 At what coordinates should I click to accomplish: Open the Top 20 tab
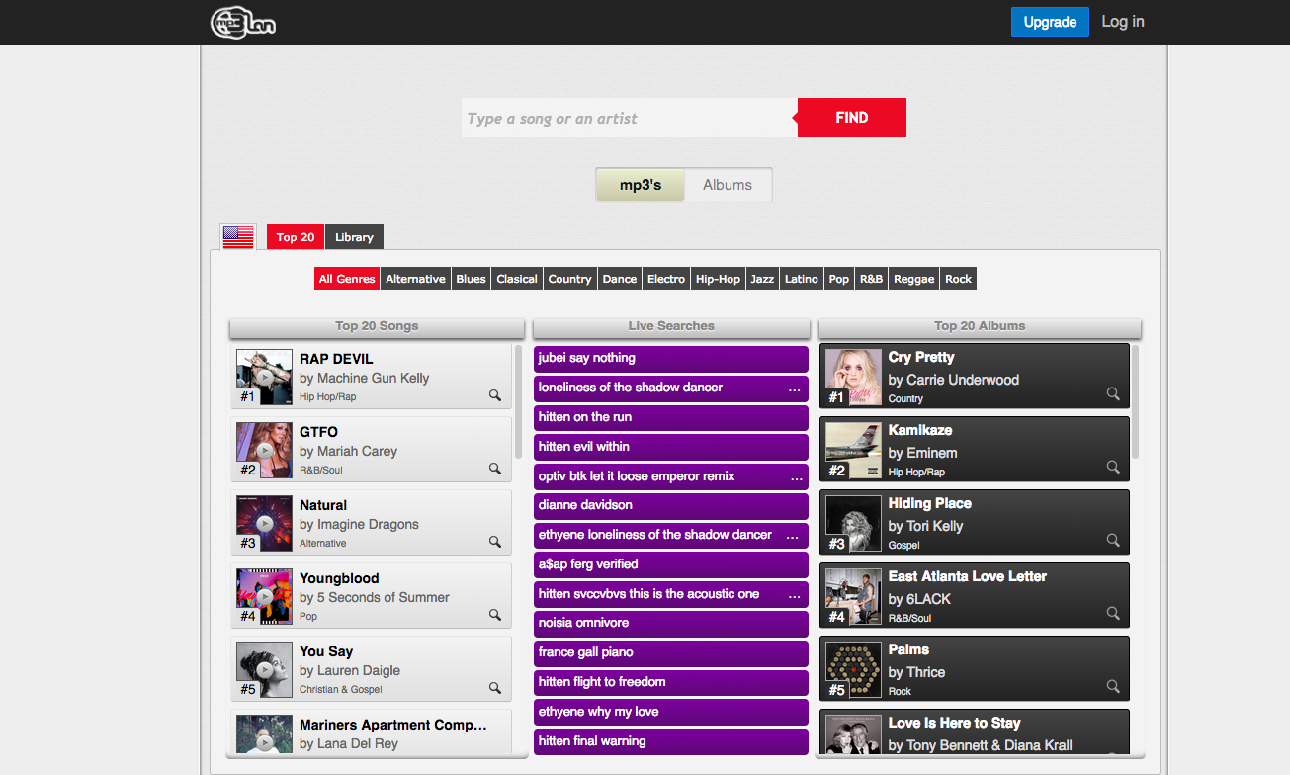click(x=296, y=237)
